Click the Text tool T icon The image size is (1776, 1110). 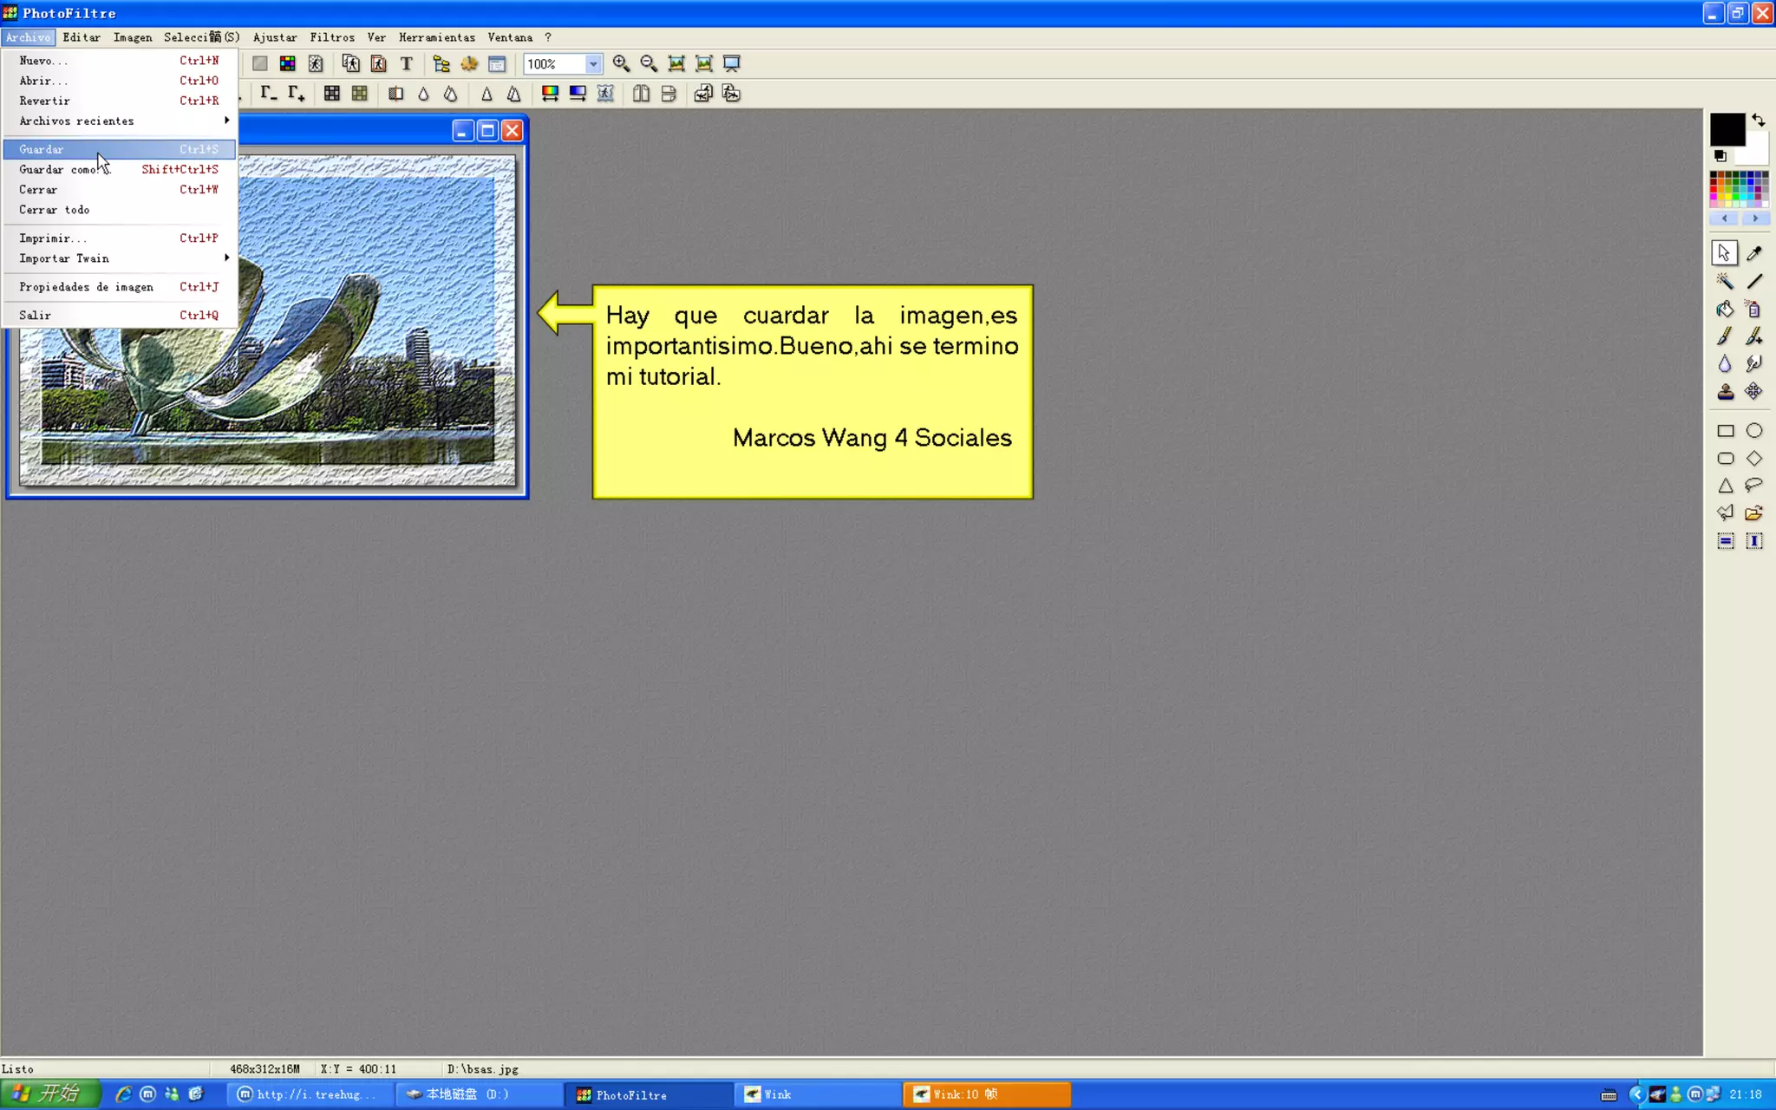coord(406,63)
